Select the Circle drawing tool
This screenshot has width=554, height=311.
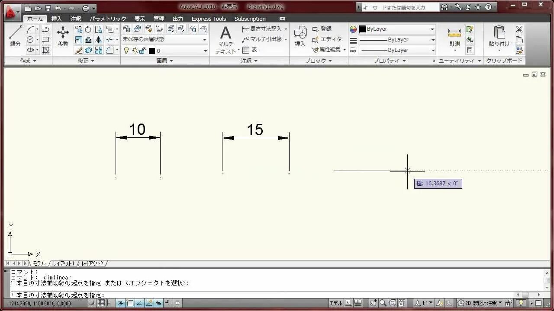click(x=30, y=39)
